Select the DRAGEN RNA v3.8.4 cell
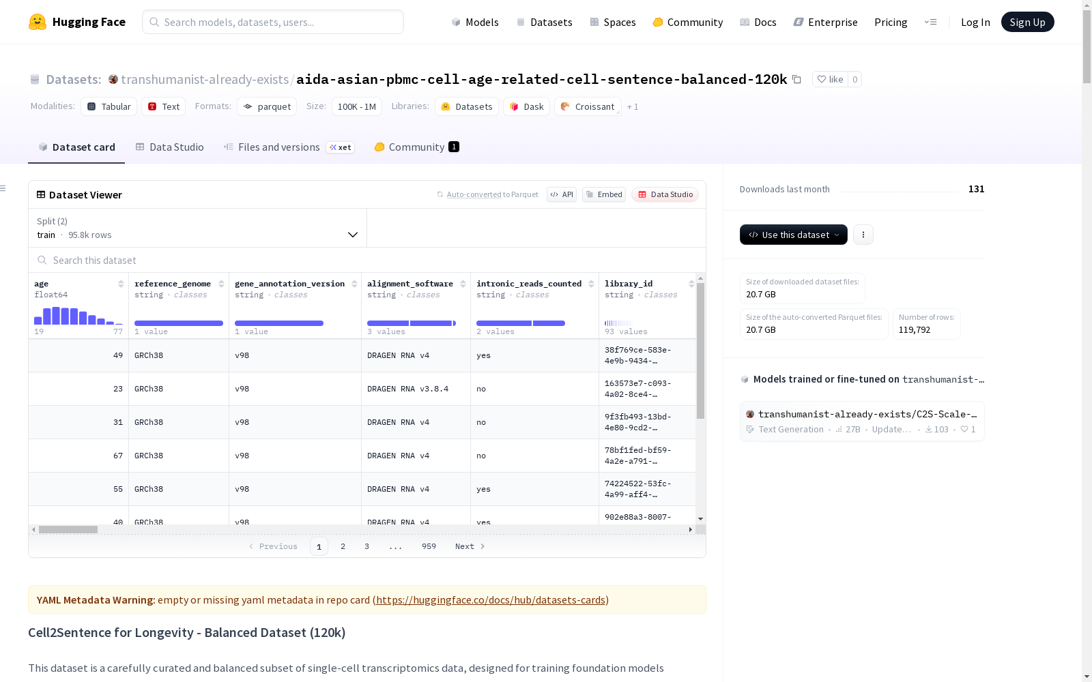 click(416, 389)
